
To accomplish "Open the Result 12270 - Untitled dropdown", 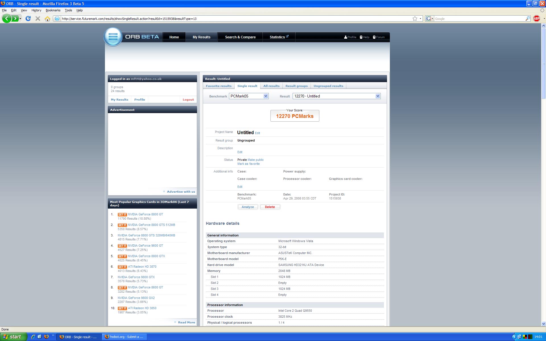I will coord(336,96).
